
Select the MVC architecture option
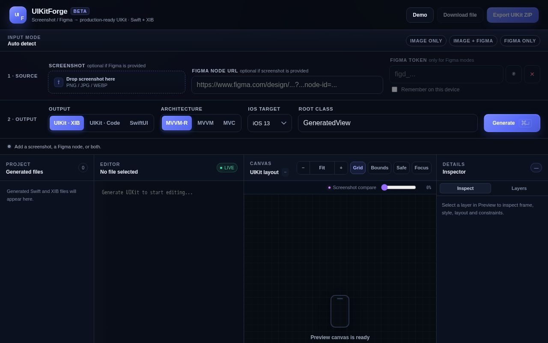click(229, 123)
